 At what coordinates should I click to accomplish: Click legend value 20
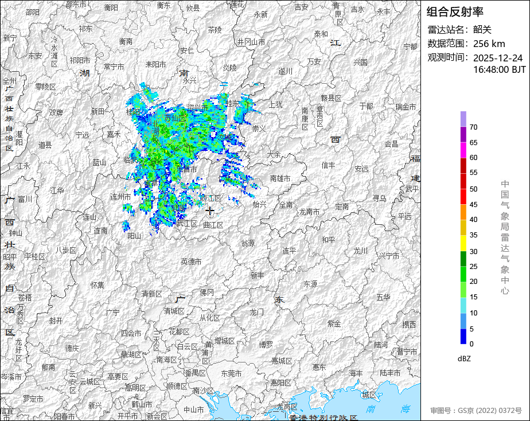click(474, 282)
